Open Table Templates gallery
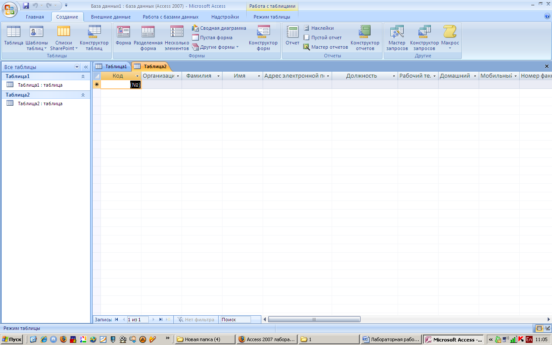 click(x=37, y=38)
